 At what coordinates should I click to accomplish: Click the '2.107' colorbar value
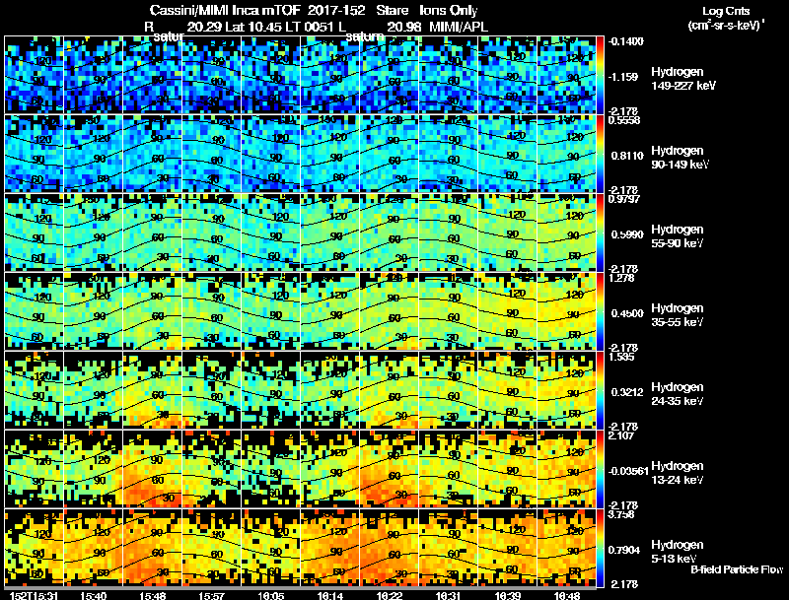[x=621, y=435]
